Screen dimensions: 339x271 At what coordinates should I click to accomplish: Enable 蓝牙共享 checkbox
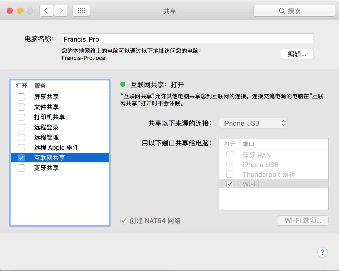pos(21,168)
